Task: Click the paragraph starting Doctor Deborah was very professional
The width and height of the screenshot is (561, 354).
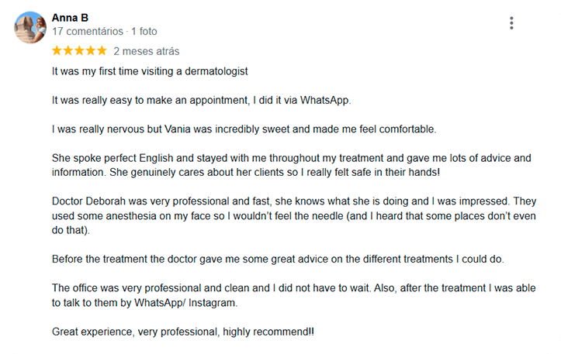Action: coord(294,216)
